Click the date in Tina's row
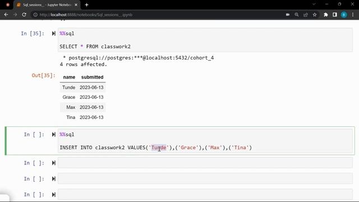The width and height of the screenshot is (359, 202). tap(91, 117)
